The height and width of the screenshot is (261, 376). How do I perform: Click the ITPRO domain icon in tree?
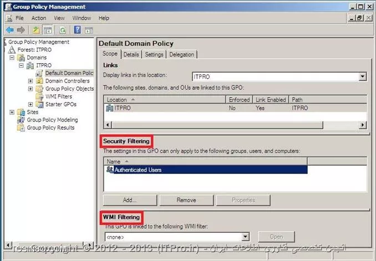pos(30,65)
